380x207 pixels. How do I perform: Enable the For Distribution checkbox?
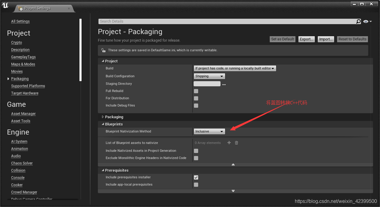click(196, 98)
